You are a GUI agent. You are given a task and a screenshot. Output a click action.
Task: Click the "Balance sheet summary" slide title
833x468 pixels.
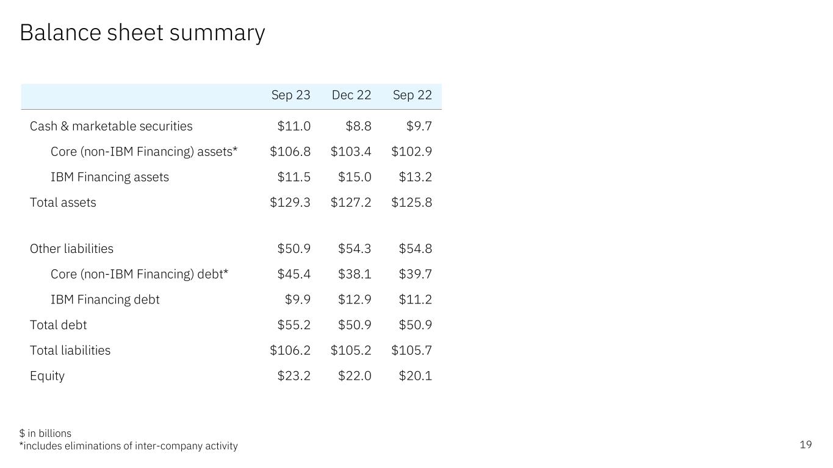click(x=142, y=33)
